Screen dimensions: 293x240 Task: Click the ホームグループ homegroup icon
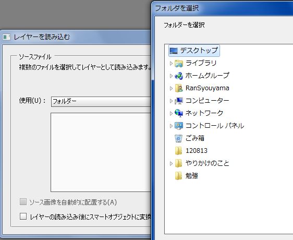point(179,76)
